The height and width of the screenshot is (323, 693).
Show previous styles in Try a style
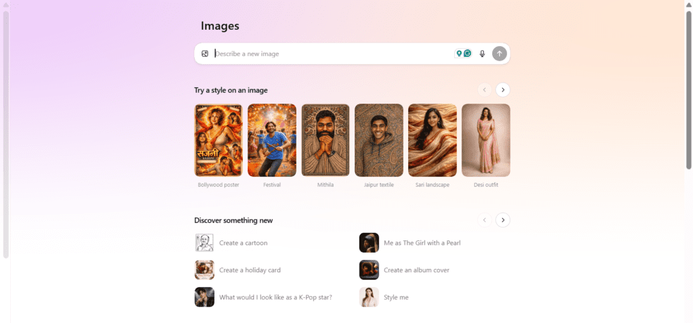point(485,89)
